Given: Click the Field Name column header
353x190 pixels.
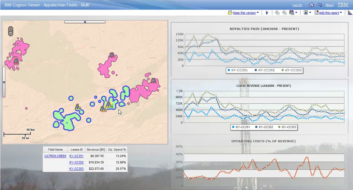Looking at the screenshot, I should tap(55, 149).
